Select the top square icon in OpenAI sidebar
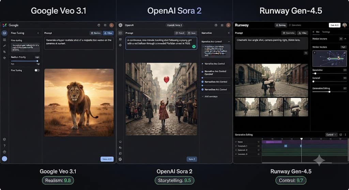The image size is (349, 190). (x=120, y=33)
